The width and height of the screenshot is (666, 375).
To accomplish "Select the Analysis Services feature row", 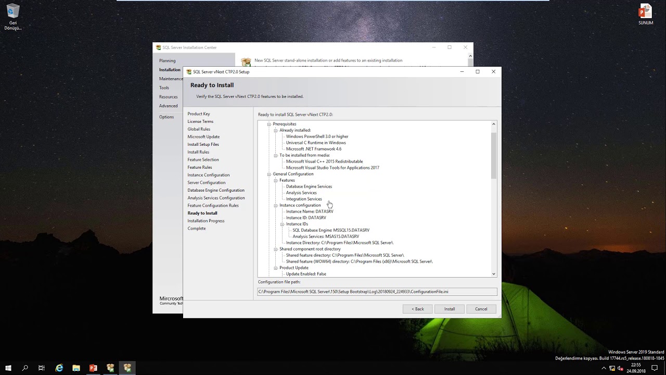I will pyautogui.click(x=301, y=193).
